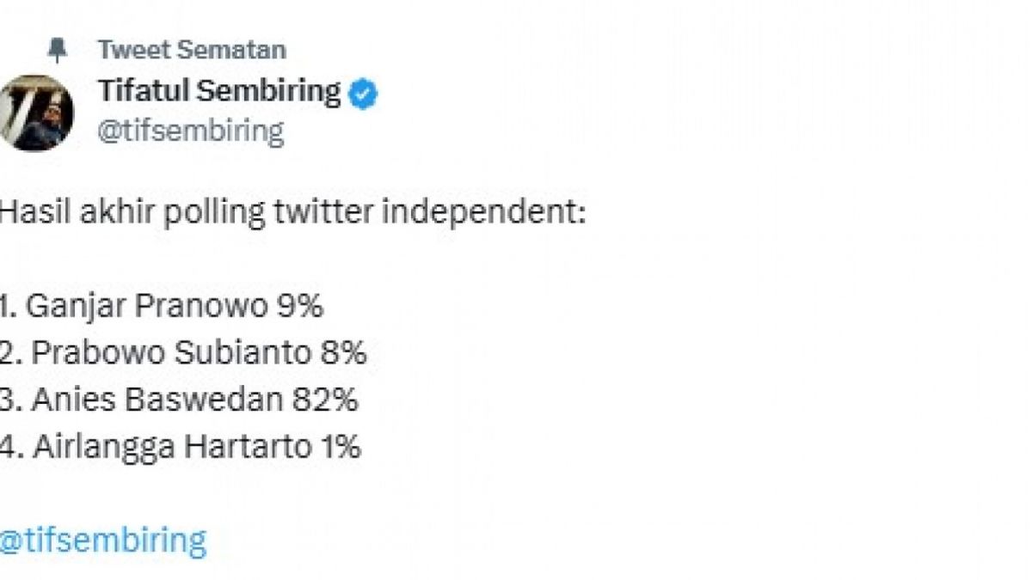Open Tifatul Sembiring's profile avatar
Viewport: 1032px width, 580px height.
[x=36, y=113]
